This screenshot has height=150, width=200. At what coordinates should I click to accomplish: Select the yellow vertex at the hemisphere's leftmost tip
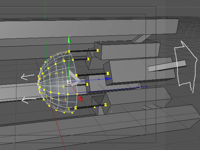(x=38, y=84)
